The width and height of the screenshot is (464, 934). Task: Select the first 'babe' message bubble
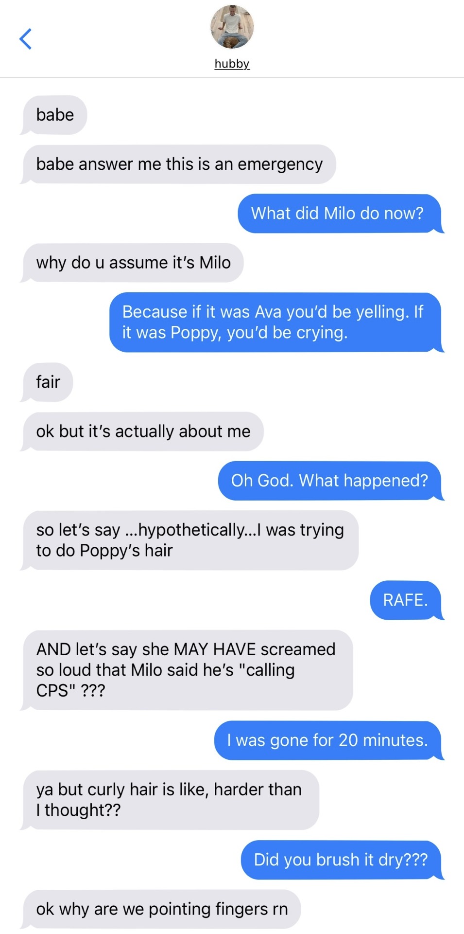pos(54,115)
